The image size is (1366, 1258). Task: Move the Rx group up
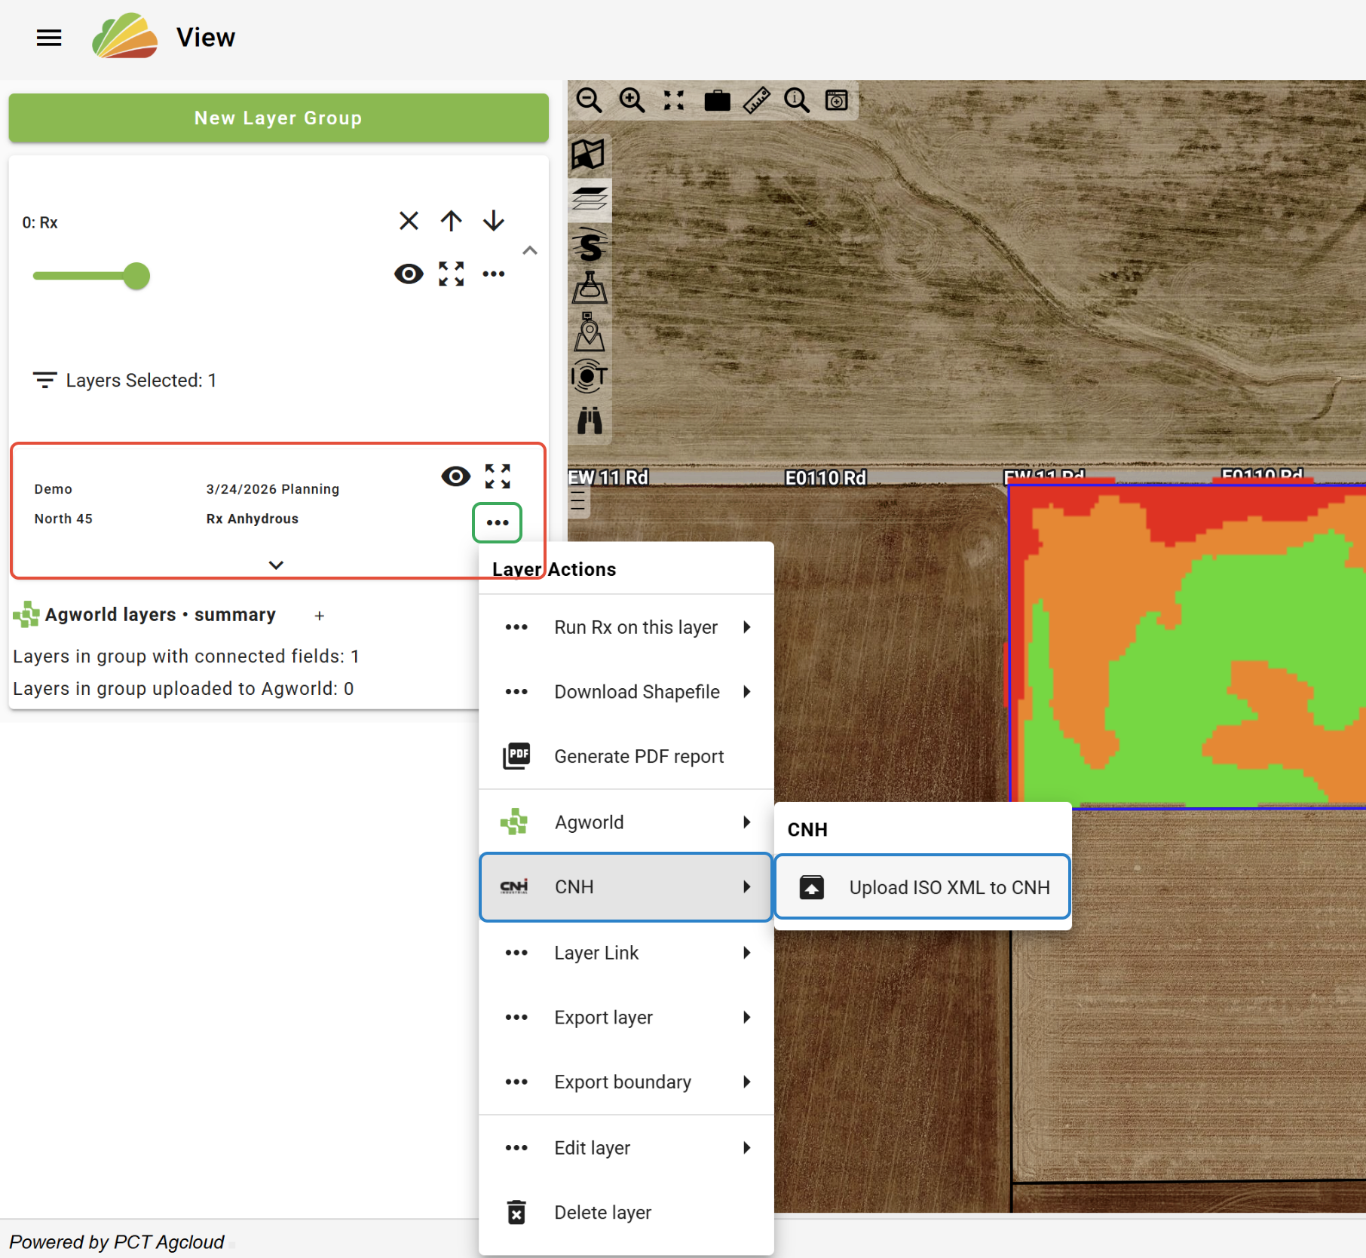[452, 221]
